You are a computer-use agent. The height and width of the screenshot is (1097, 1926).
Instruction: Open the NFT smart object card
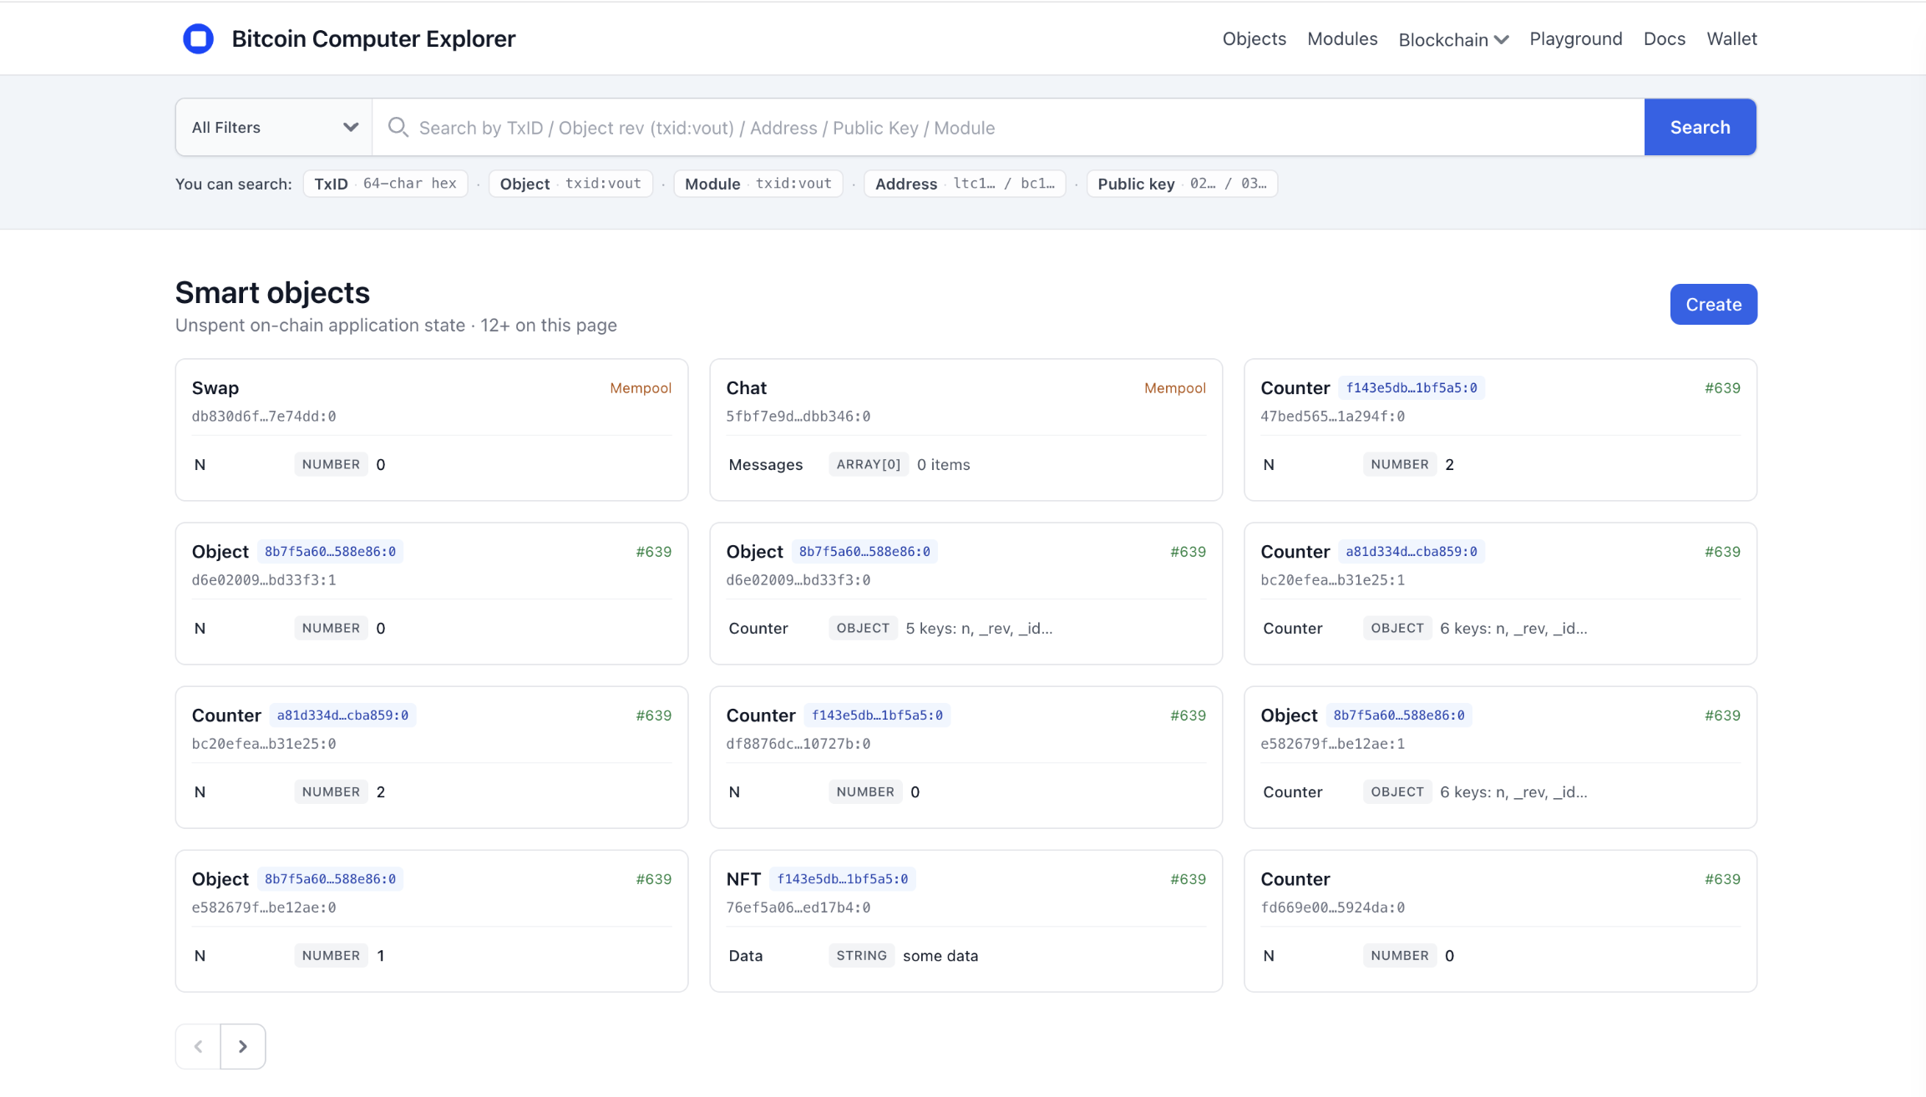[x=966, y=921]
